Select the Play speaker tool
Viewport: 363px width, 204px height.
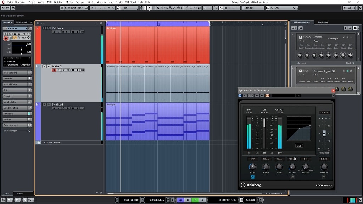[195, 8]
